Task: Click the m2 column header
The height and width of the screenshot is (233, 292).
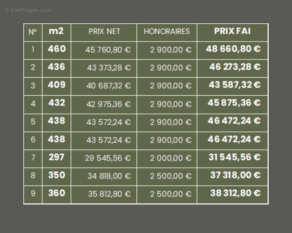Action: [x=56, y=31]
